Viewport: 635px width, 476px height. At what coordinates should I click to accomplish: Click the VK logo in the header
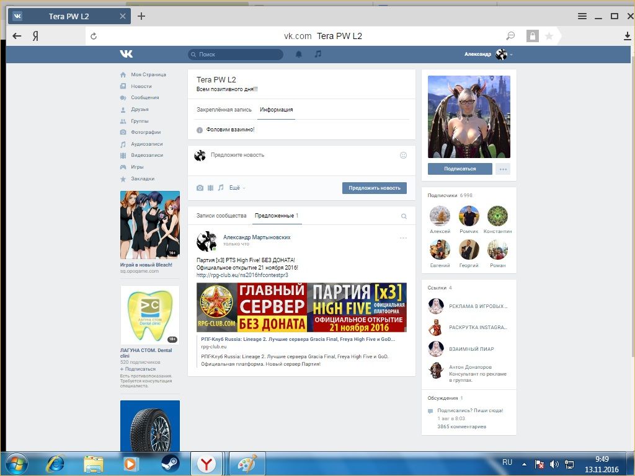tap(127, 54)
